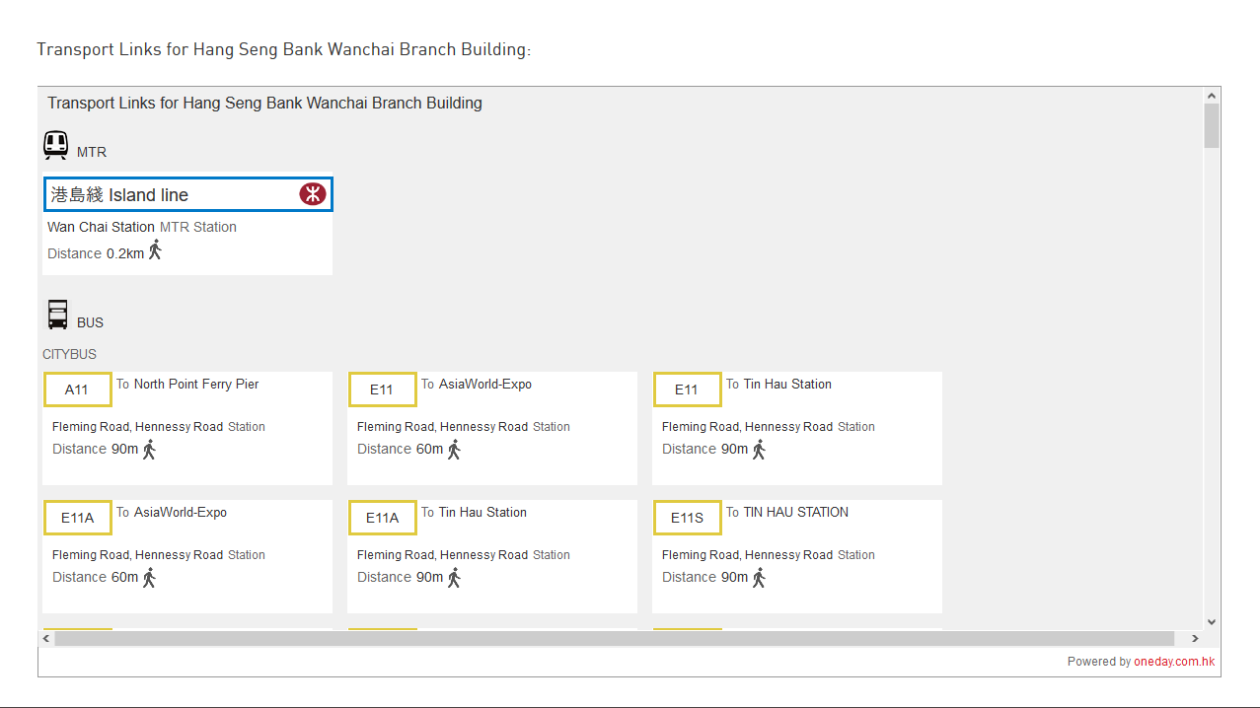Click 'Tin Hau Station' text in E11A card
Image resolution: width=1260 pixels, height=708 pixels.
[482, 512]
